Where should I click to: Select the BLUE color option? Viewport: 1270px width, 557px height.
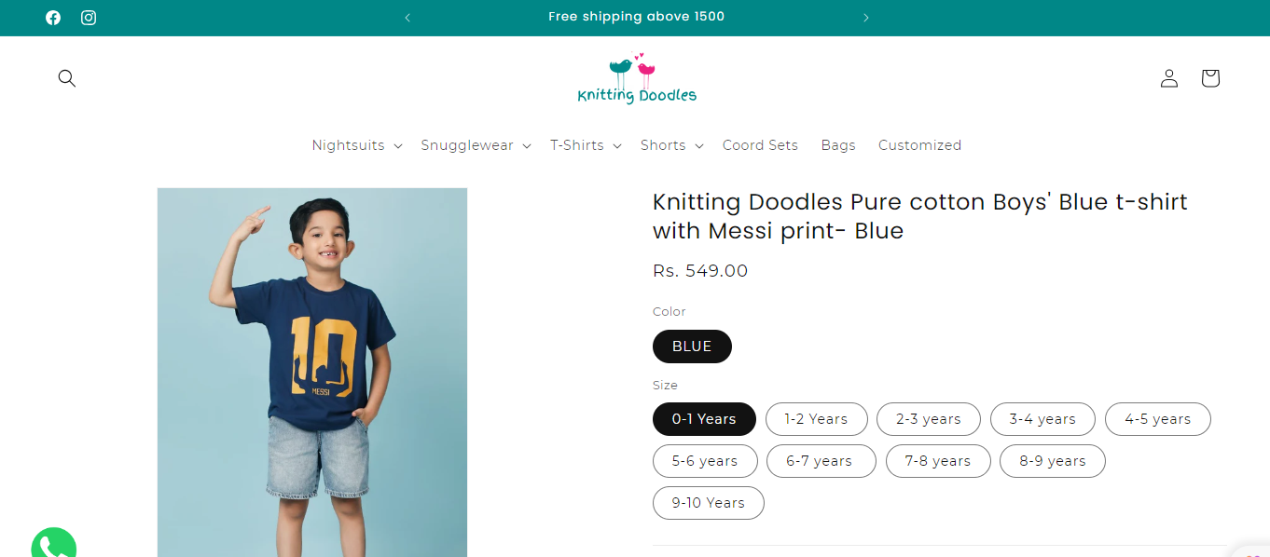tap(692, 346)
